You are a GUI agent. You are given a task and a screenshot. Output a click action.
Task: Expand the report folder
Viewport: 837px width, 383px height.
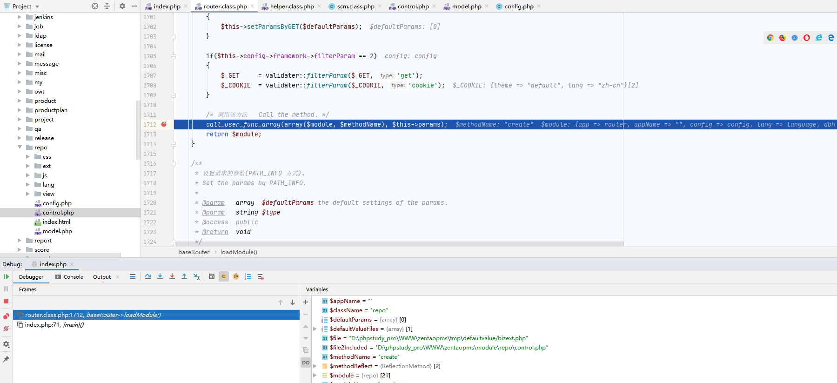coord(20,240)
